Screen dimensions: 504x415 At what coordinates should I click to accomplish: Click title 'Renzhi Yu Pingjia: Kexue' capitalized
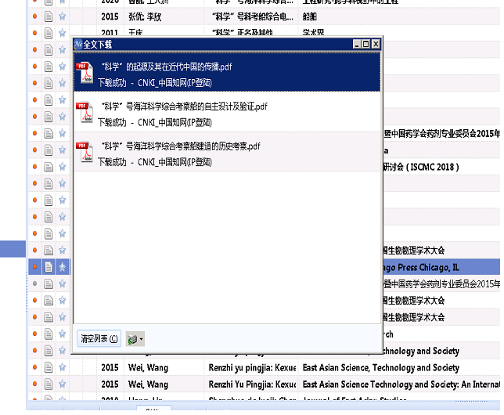coord(252,384)
